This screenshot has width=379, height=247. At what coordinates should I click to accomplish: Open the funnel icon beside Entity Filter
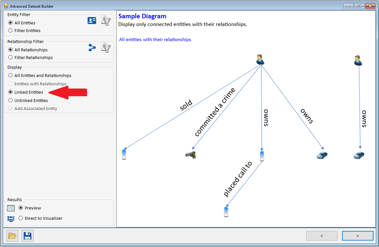click(x=105, y=20)
